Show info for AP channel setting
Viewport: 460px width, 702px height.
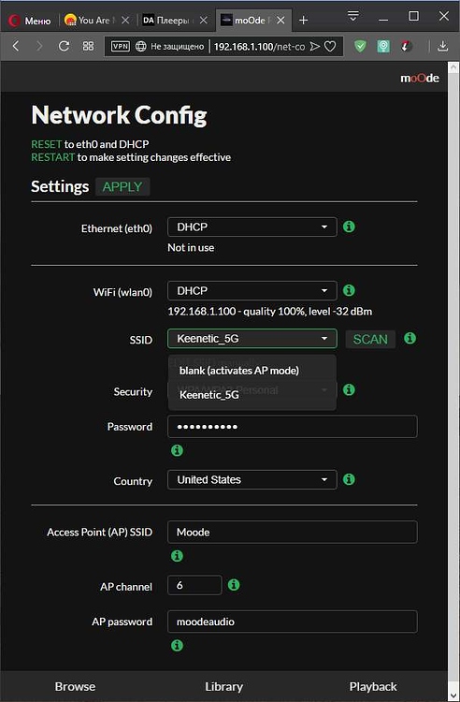coord(234,585)
